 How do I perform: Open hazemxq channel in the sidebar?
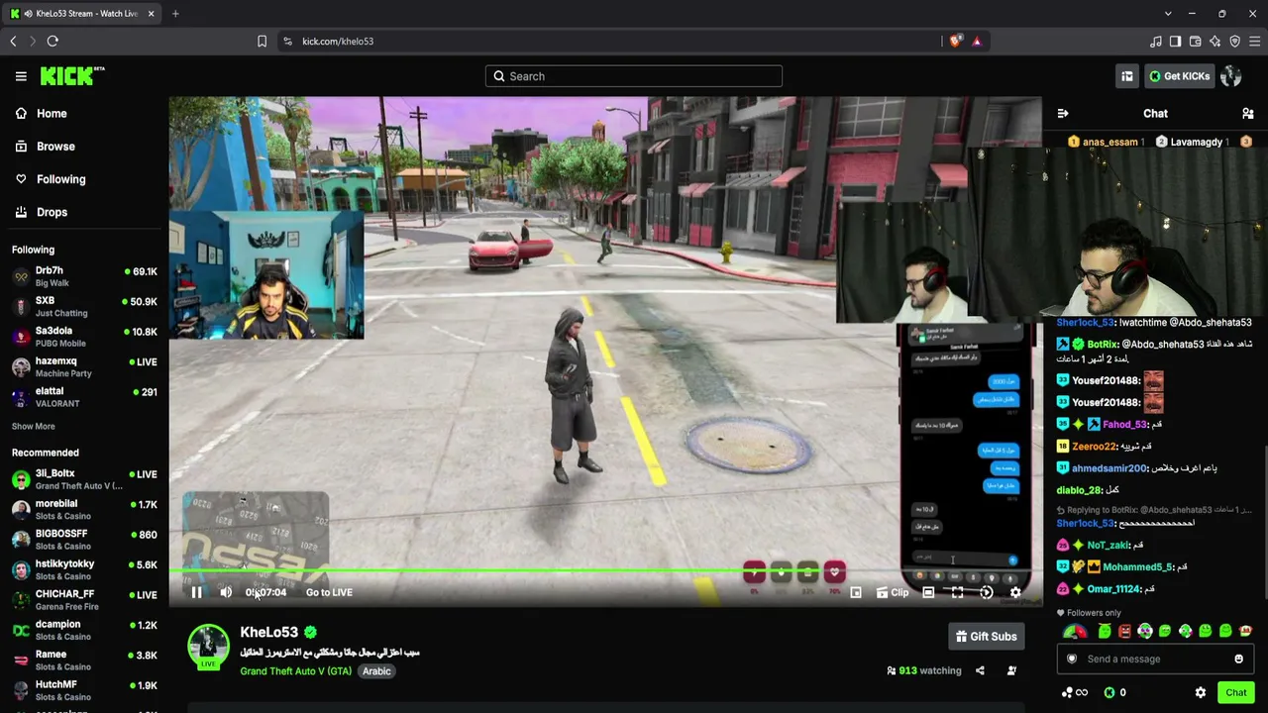click(x=84, y=366)
